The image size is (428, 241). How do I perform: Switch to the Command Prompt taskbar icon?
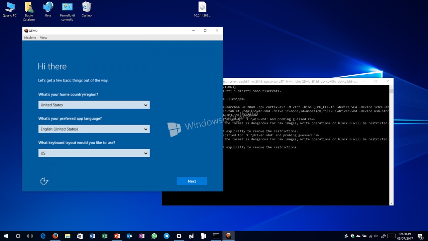(216, 236)
